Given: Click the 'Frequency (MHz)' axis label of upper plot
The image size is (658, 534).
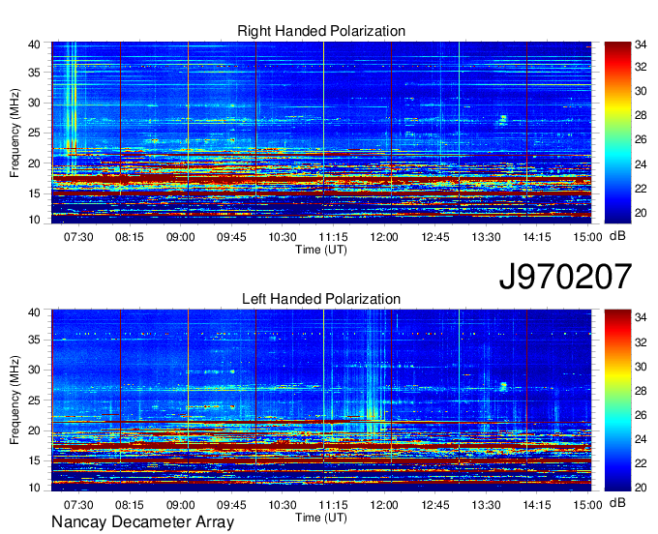Looking at the screenshot, I should click(15, 133).
